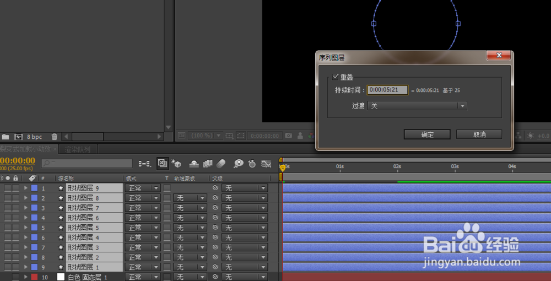The image size is (551, 281).
Task: Click the 模式 column header
Action: (x=131, y=178)
